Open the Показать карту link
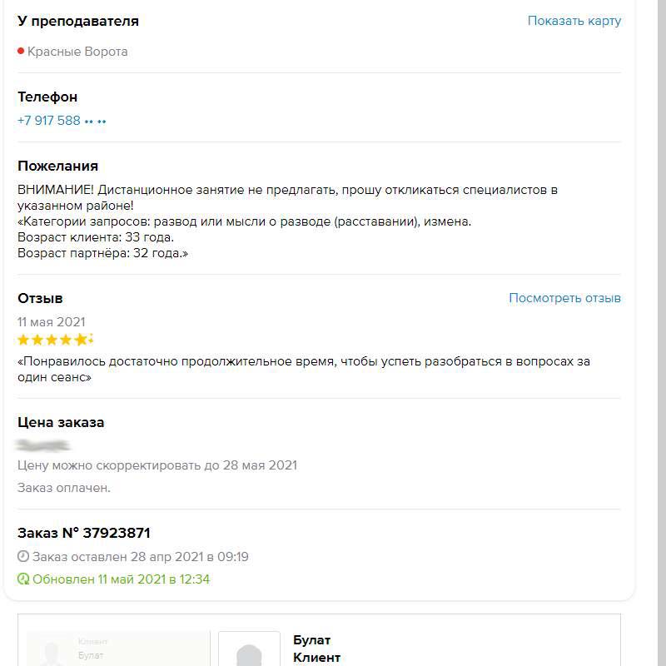Image resolution: width=666 pixels, height=666 pixels. coord(574,20)
